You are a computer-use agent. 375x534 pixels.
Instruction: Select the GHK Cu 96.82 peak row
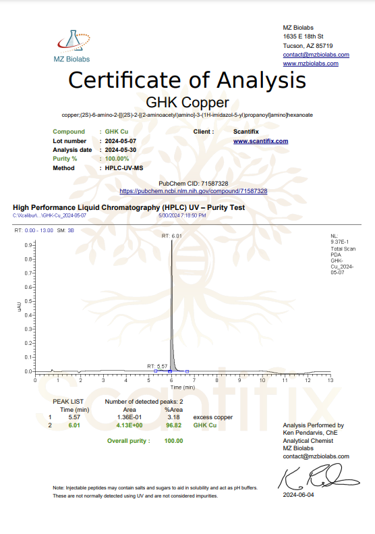pos(132,425)
